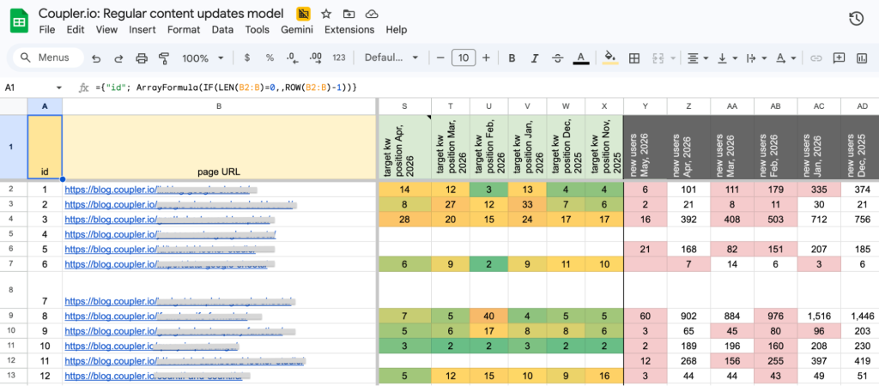879x386 pixels.
Task: Star this spreadsheet document
Action: [326, 14]
